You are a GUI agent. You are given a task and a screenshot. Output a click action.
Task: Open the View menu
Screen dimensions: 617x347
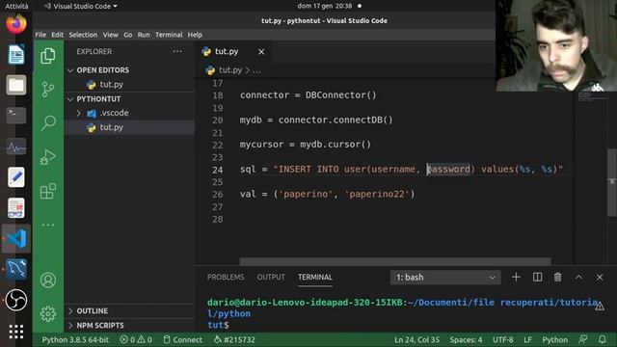coord(111,35)
